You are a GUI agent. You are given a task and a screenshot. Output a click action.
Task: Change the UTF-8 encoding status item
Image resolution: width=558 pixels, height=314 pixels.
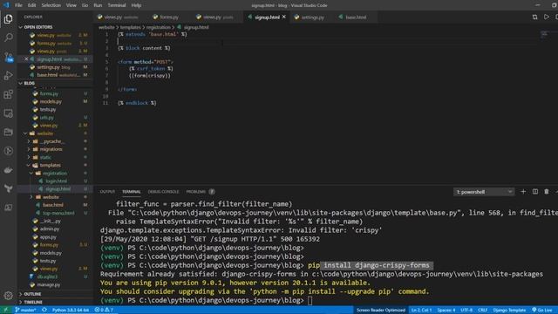466,310
